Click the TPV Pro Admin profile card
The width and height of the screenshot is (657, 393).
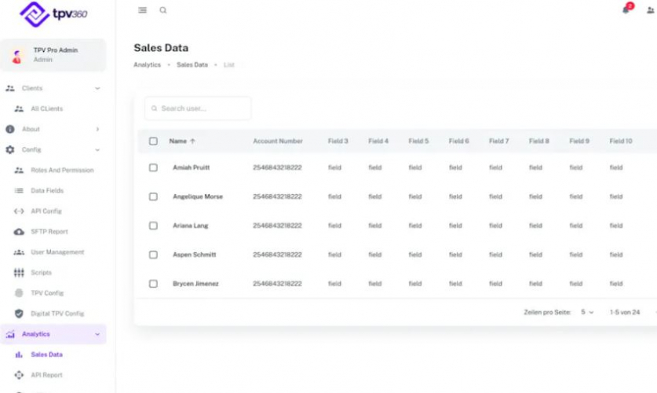53,55
